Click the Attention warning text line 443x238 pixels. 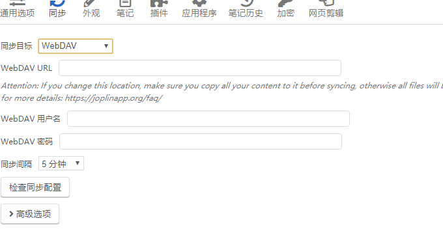click(221, 86)
